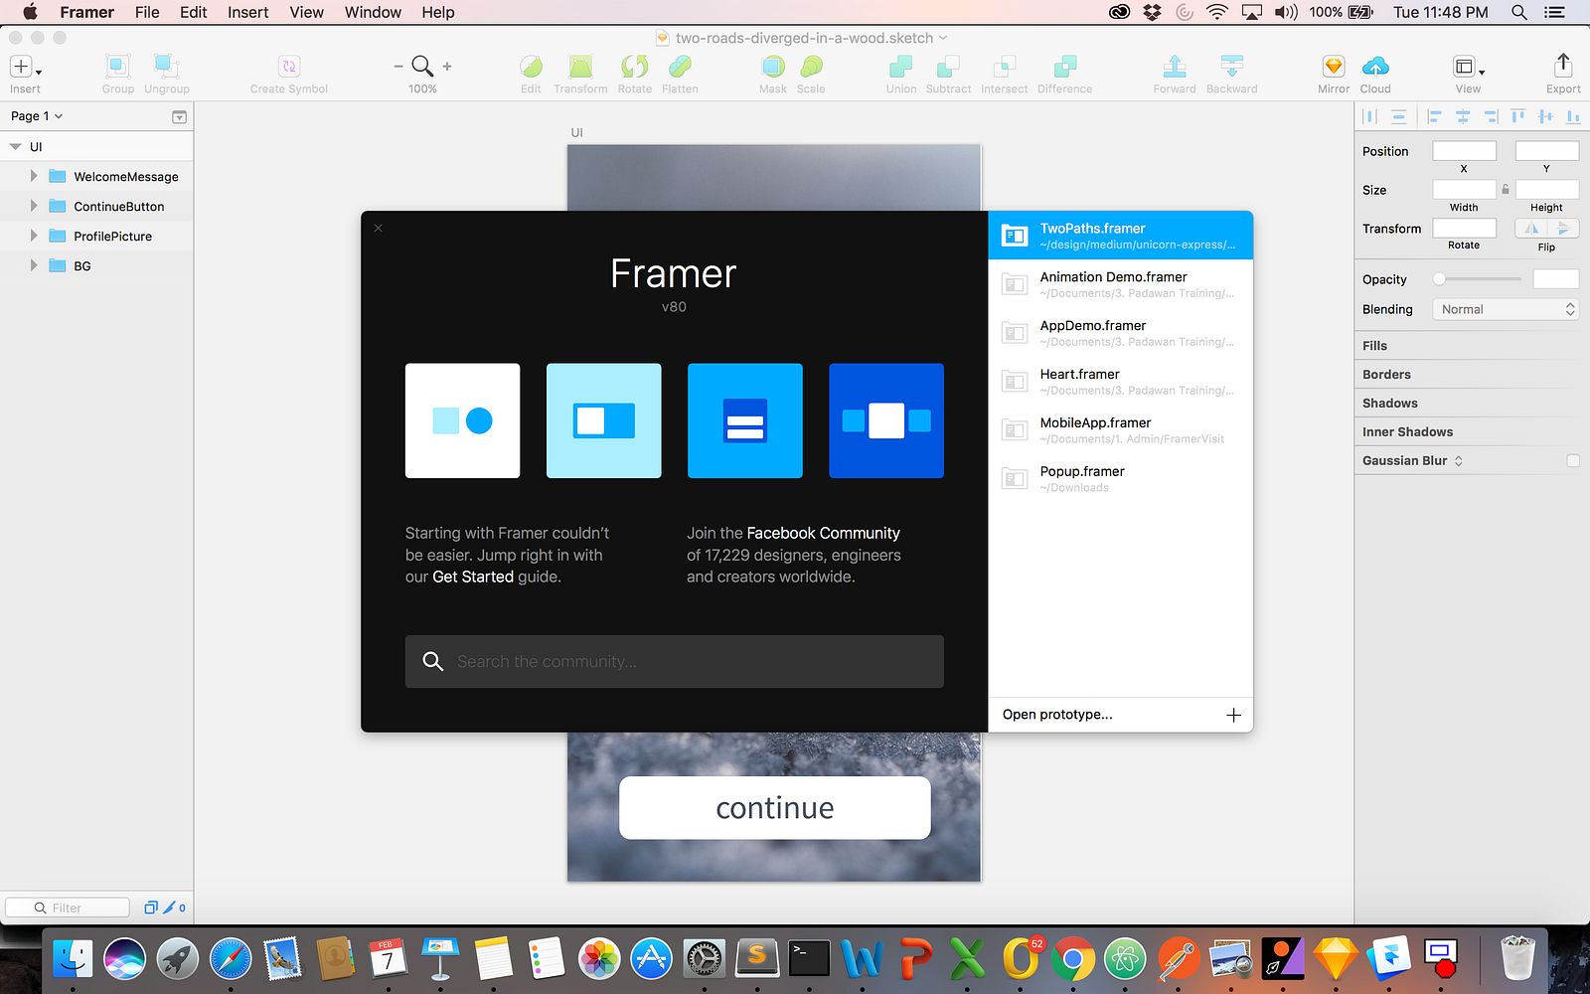Open the Mirror tool
The width and height of the screenshot is (1590, 994).
[x=1334, y=67]
